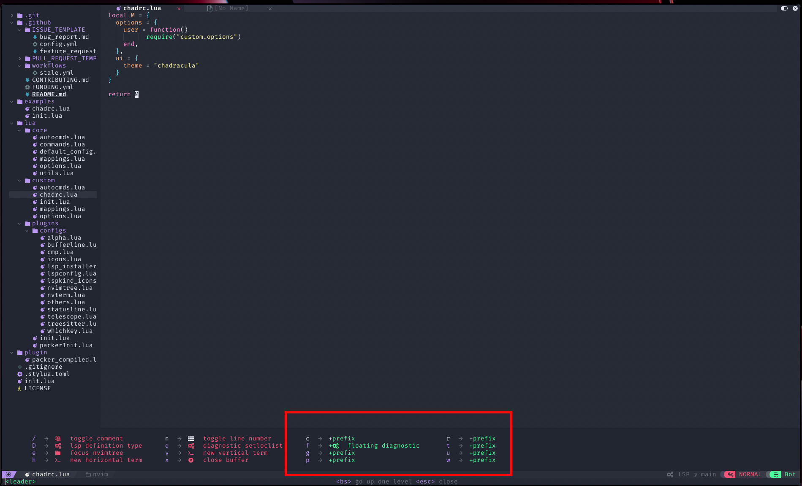Screen dimensions: 802x486
Task: Click the line number icon next to n
Action: tap(191, 438)
